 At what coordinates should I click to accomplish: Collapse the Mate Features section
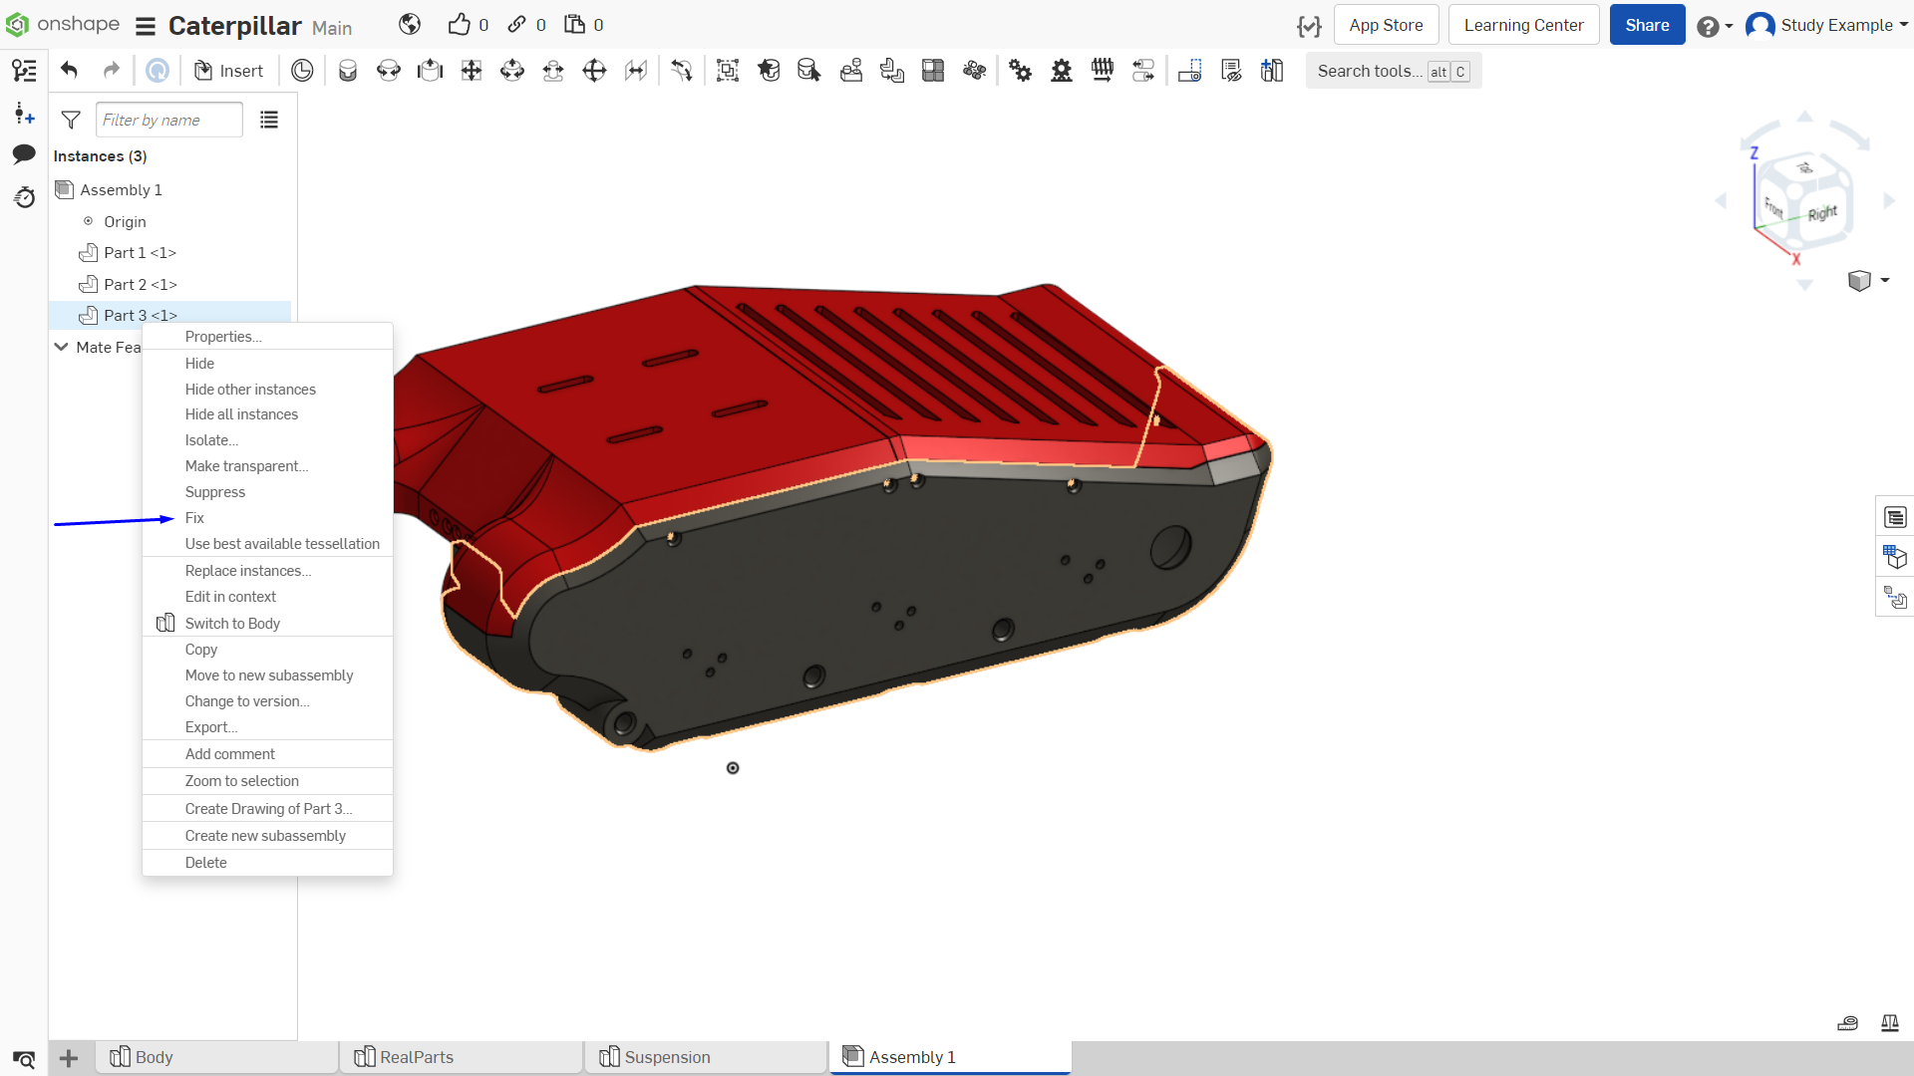tap(61, 347)
